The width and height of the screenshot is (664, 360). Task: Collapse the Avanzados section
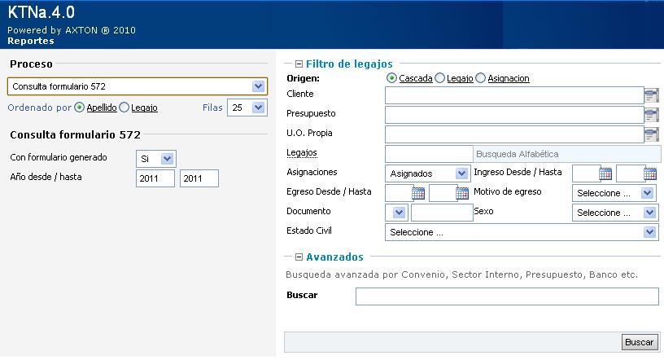coord(299,257)
